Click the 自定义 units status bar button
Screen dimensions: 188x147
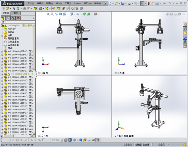[x=162, y=145]
